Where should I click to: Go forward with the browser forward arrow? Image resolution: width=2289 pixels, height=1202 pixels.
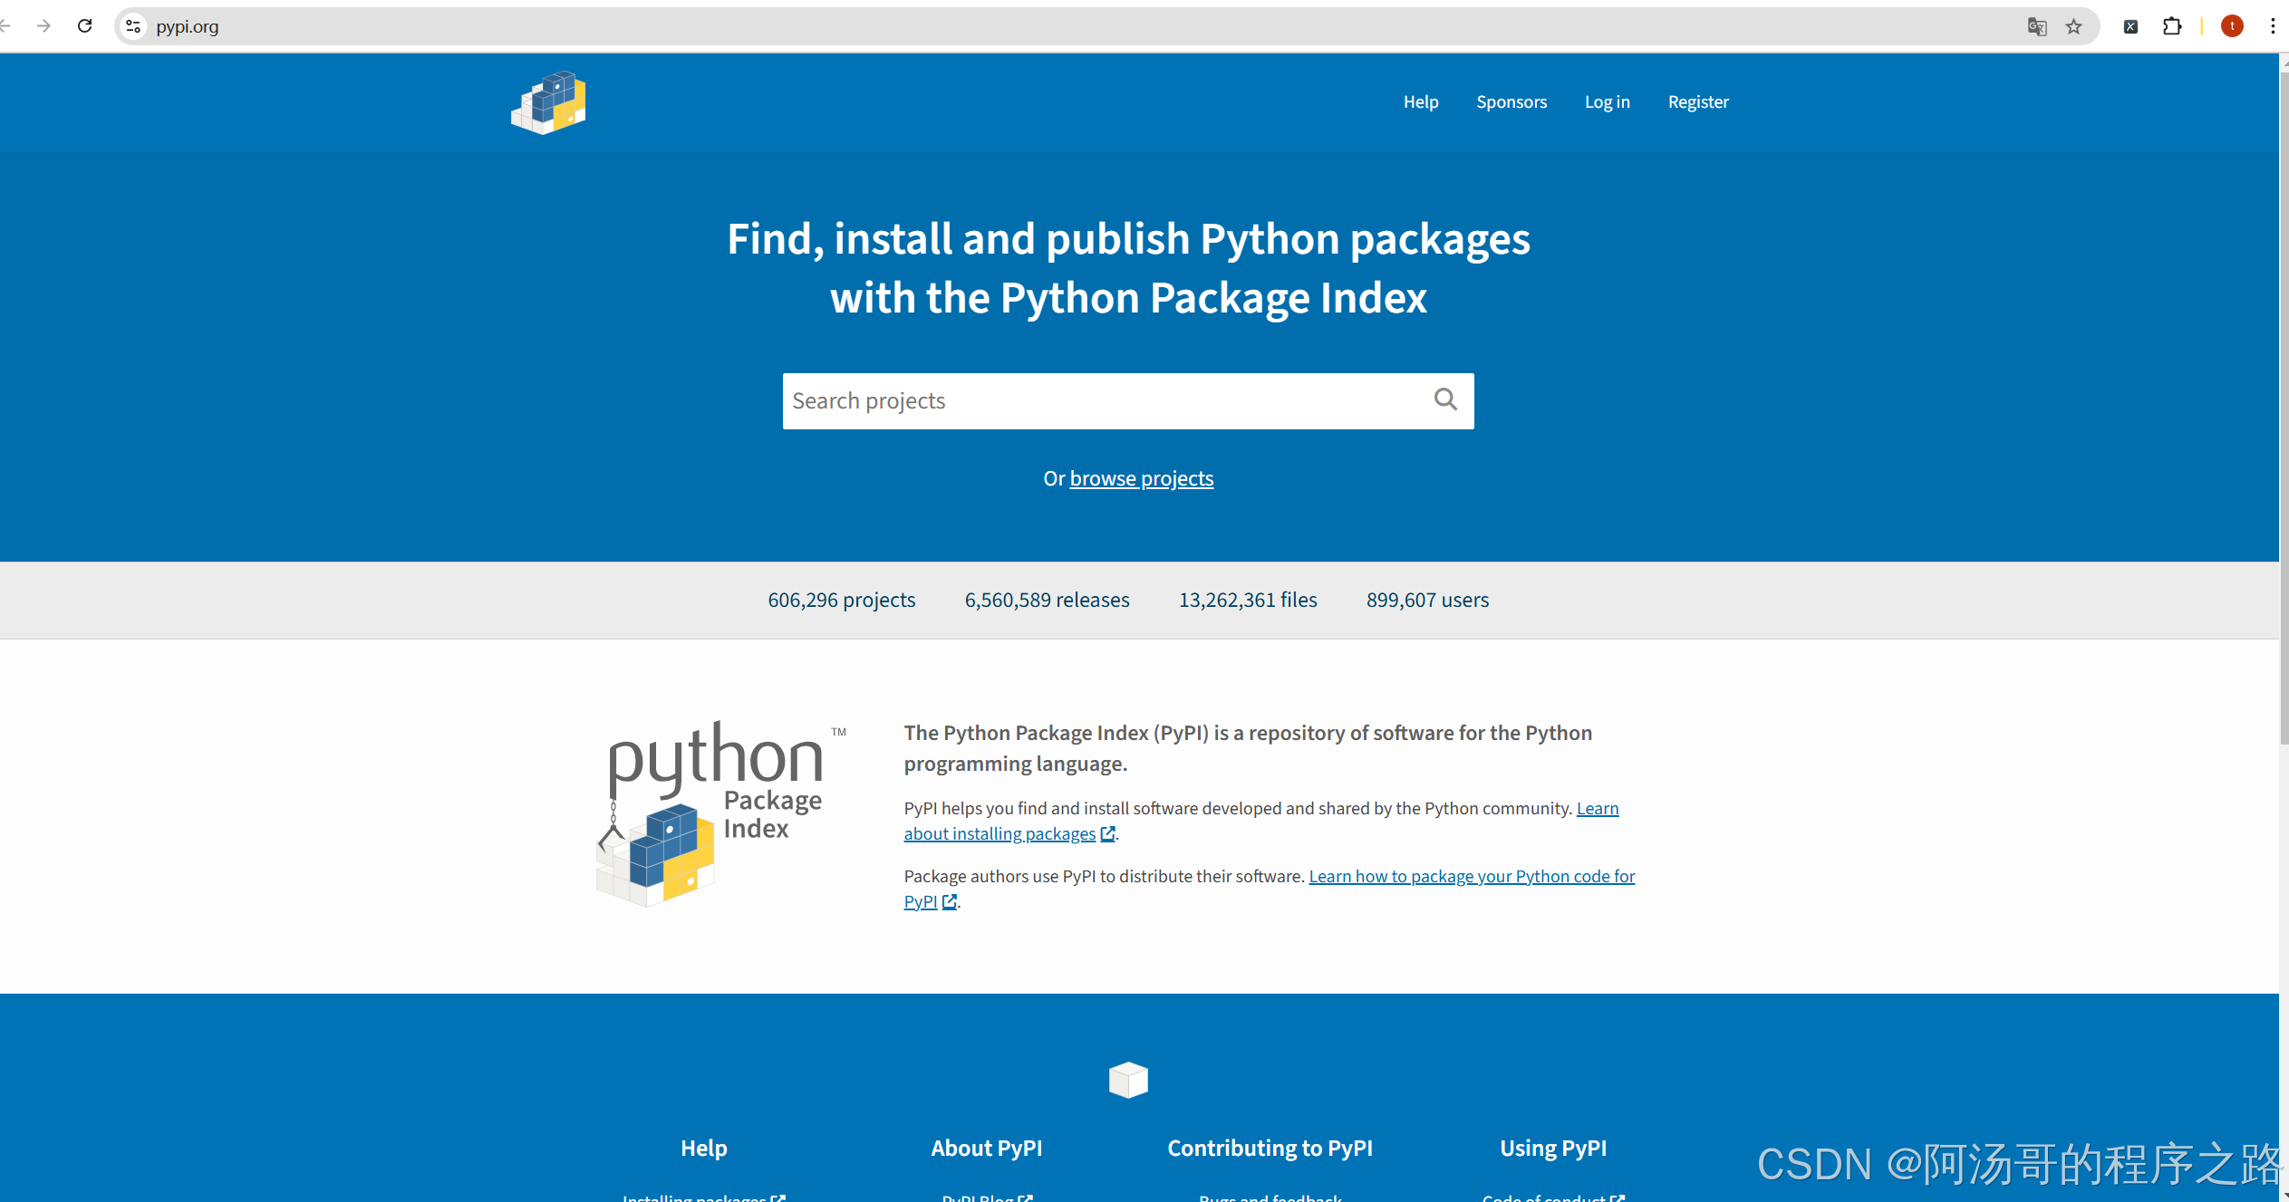pos(43,26)
